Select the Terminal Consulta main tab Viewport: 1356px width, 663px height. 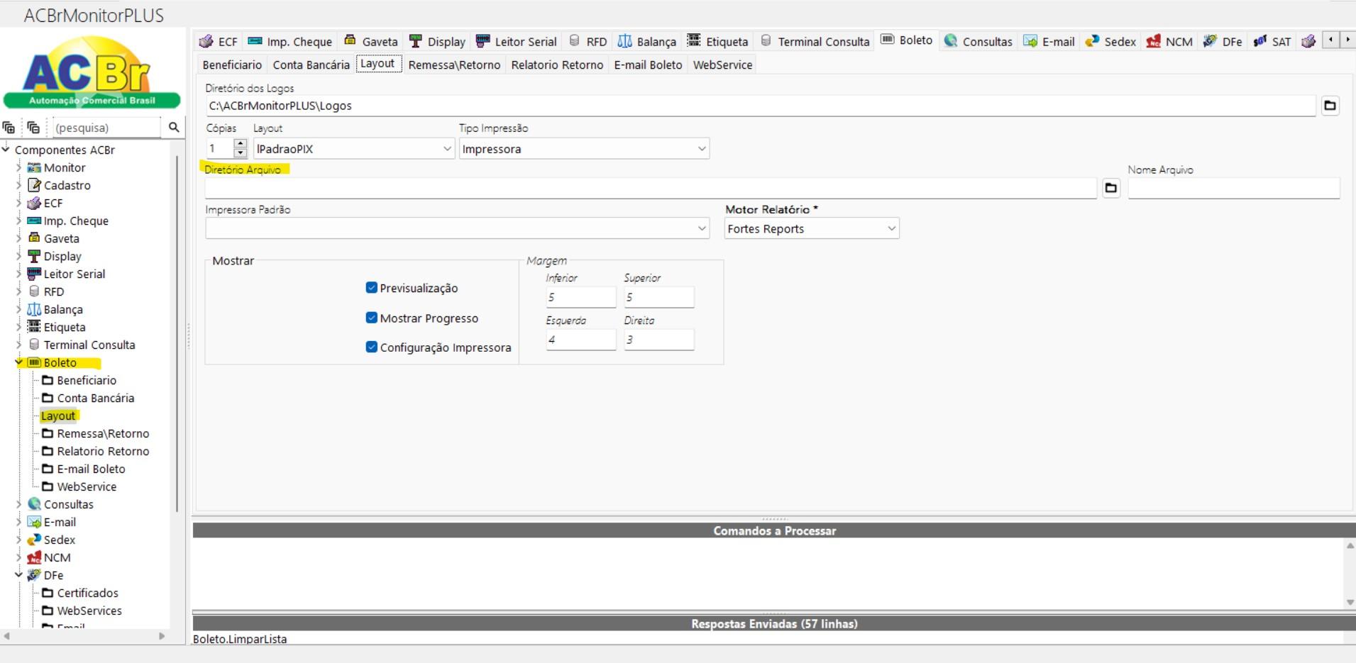click(815, 41)
